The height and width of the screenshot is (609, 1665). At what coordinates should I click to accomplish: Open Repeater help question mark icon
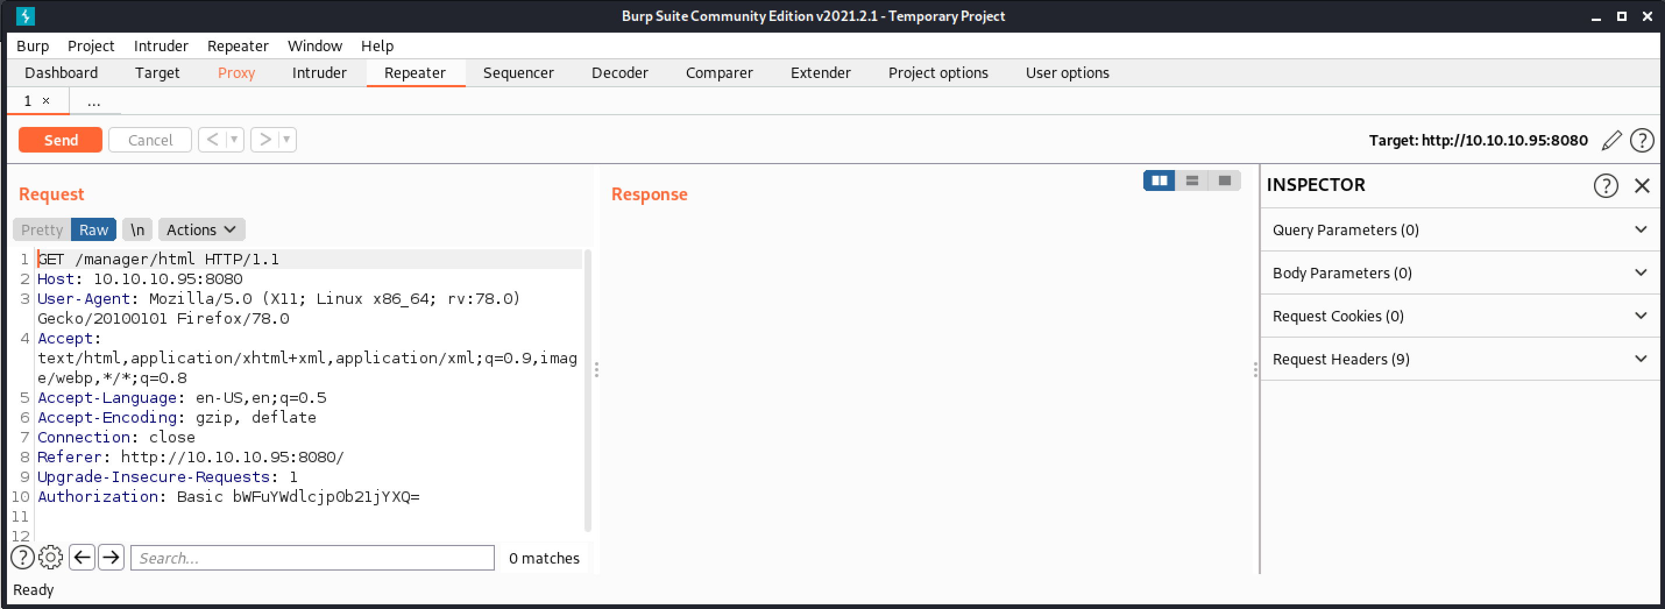(1642, 140)
